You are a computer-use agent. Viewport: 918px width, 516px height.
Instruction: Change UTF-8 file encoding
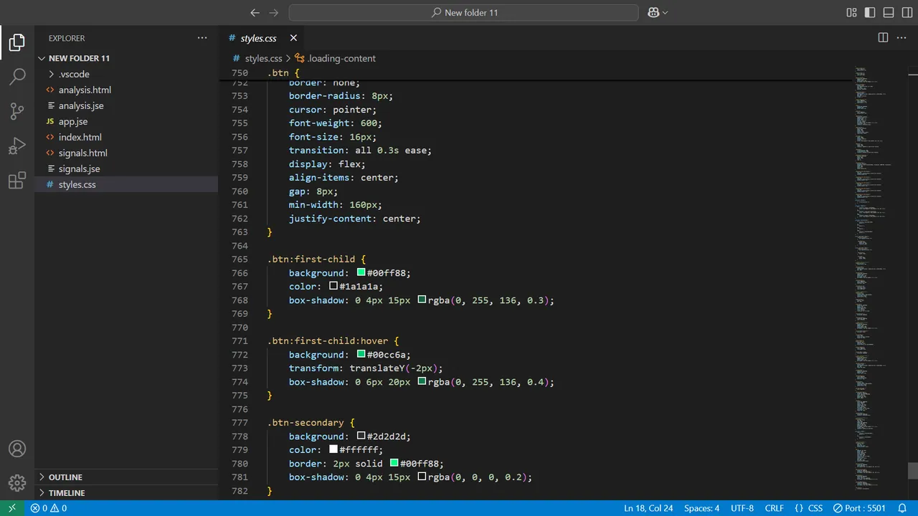point(742,508)
